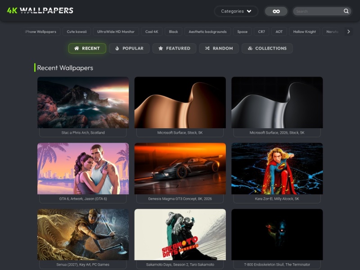Click caption 'Microsoft Surface, 2026, Stock, 5K'
Viewport: 360px width, 270px height.
click(277, 133)
